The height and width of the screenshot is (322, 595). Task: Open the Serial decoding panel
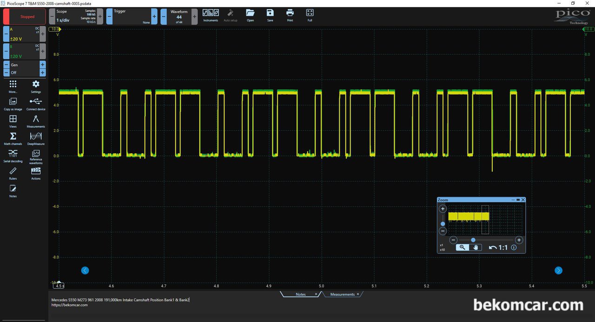click(x=13, y=156)
